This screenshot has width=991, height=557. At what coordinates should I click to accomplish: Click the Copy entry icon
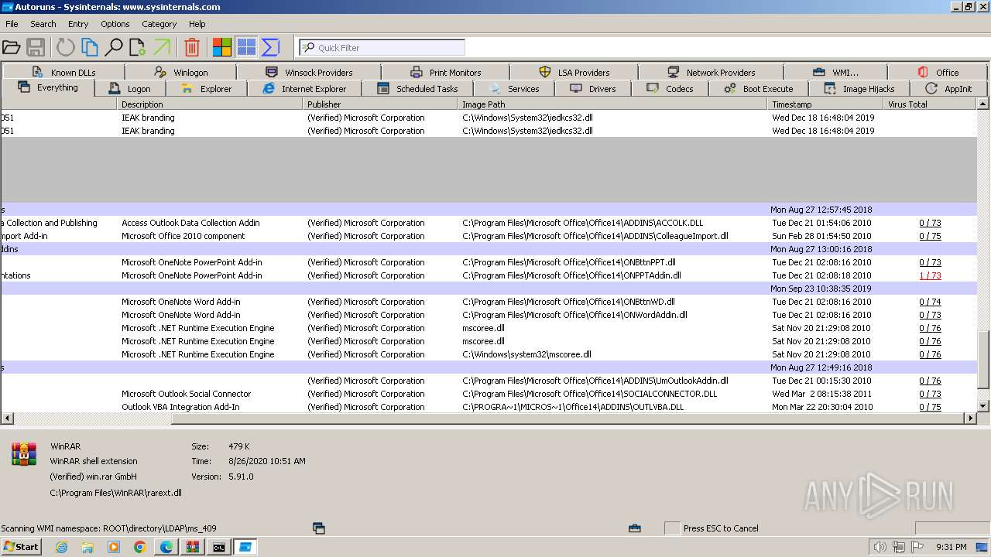[x=90, y=47]
